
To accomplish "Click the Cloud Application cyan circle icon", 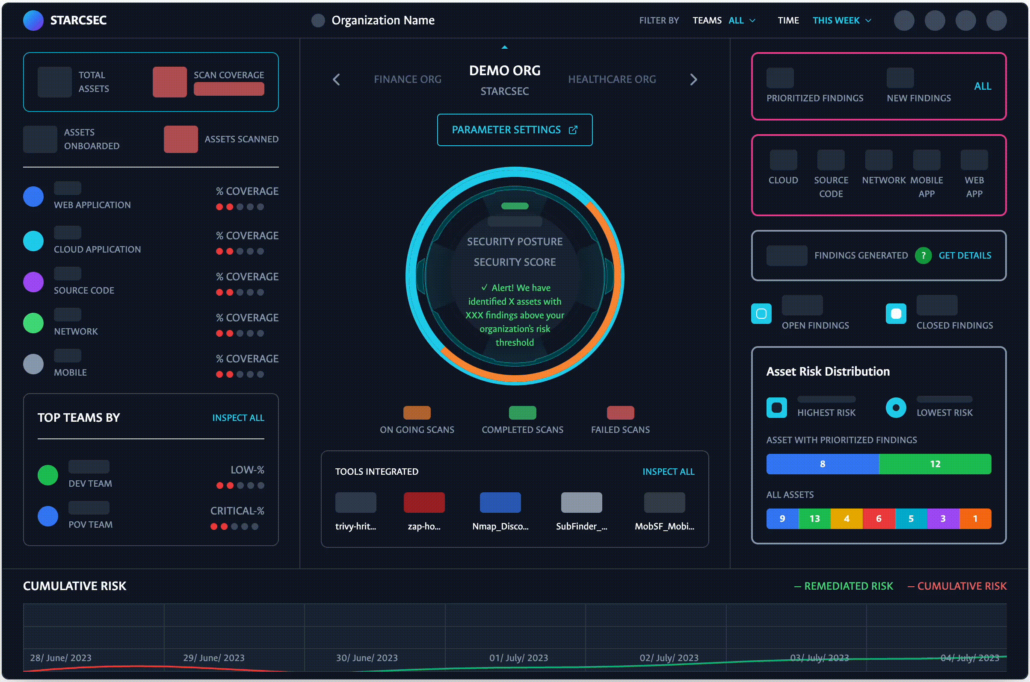I will pyautogui.click(x=33, y=241).
